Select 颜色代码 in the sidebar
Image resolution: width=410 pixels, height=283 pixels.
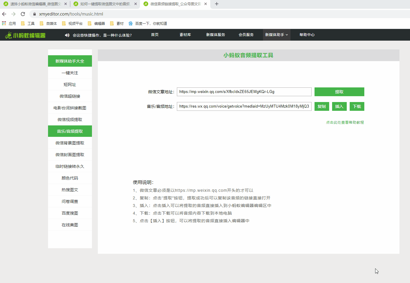point(70,178)
